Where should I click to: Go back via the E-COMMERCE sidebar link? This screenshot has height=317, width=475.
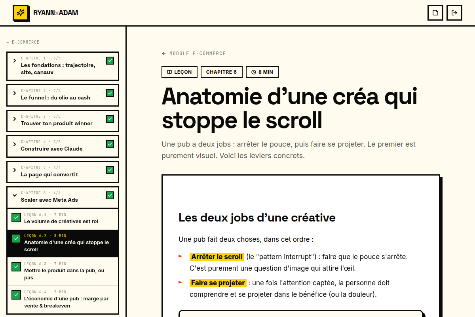coord(23,42)
